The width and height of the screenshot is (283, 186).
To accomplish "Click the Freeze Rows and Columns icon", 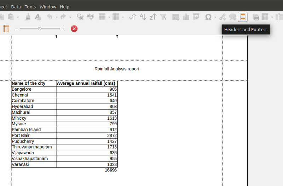I will coord(265,17).
